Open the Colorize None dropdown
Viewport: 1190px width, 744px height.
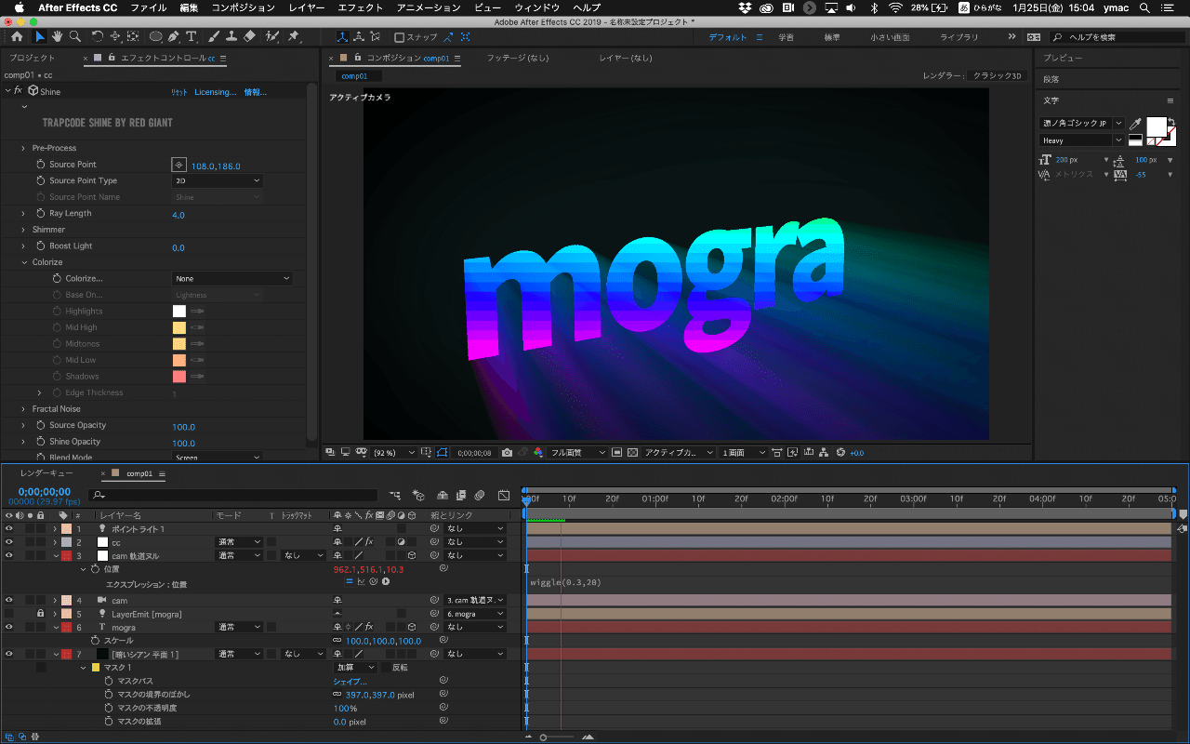[x=232, y=278]
